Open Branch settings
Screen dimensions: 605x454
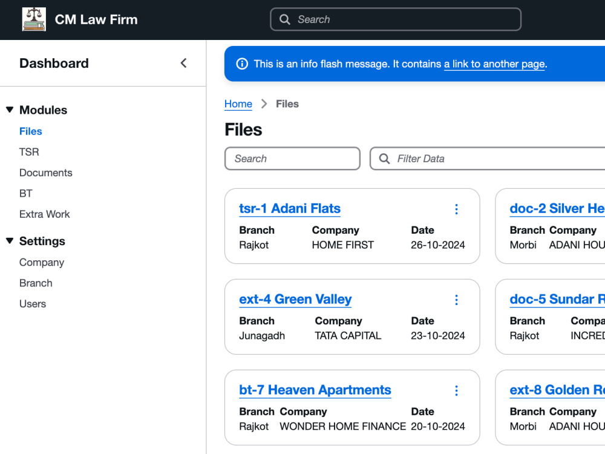pyautogui.click(x=36, y=283)
